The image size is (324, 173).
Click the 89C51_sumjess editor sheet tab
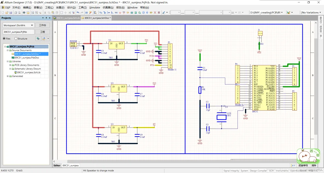(x=70, y=165)
